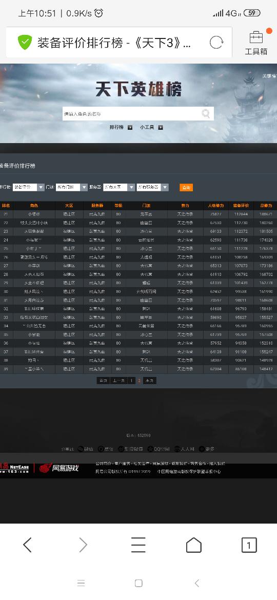Tap the green security shield icon
Viewport: 277px width, 600px height.
(x=25, y=42)
